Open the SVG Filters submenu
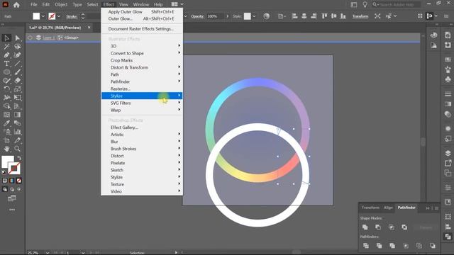The image size is (454, 255). pyautogui.click(x=142, y=103)
